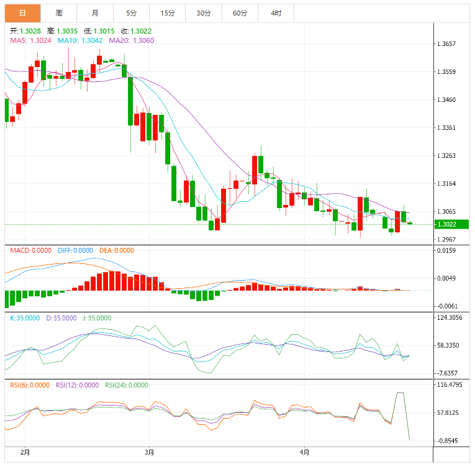475x467 pixels.
Task: Click the -0.8545 RSI axis label
Action: coord(447,441)
